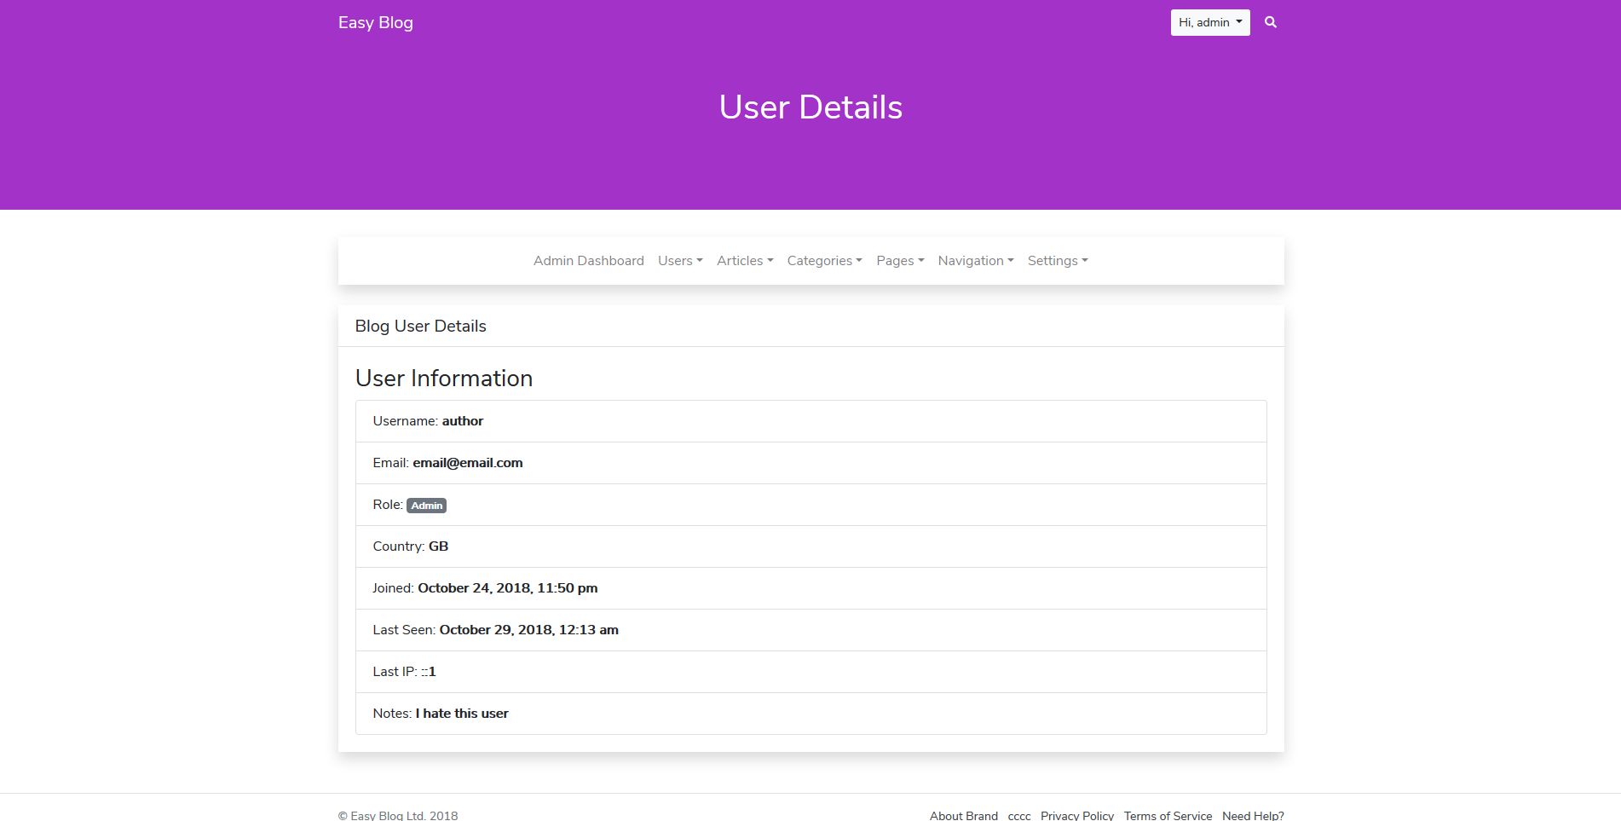Screen dimensions: 1621x821
Task: Click the Blog User Details card header
Action: 420,327
